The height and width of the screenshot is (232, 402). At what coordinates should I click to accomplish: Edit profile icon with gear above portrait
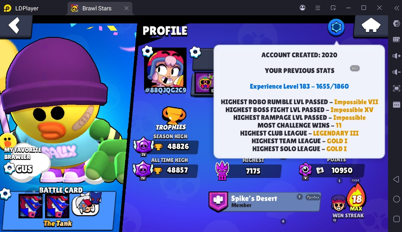coord(147,51)
